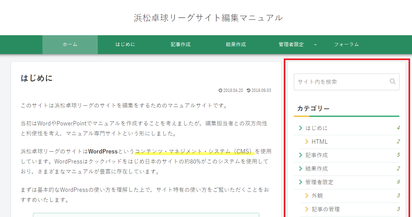
Task: Click the chevron beside 管理者限定 category
Action: coord(300,182)
